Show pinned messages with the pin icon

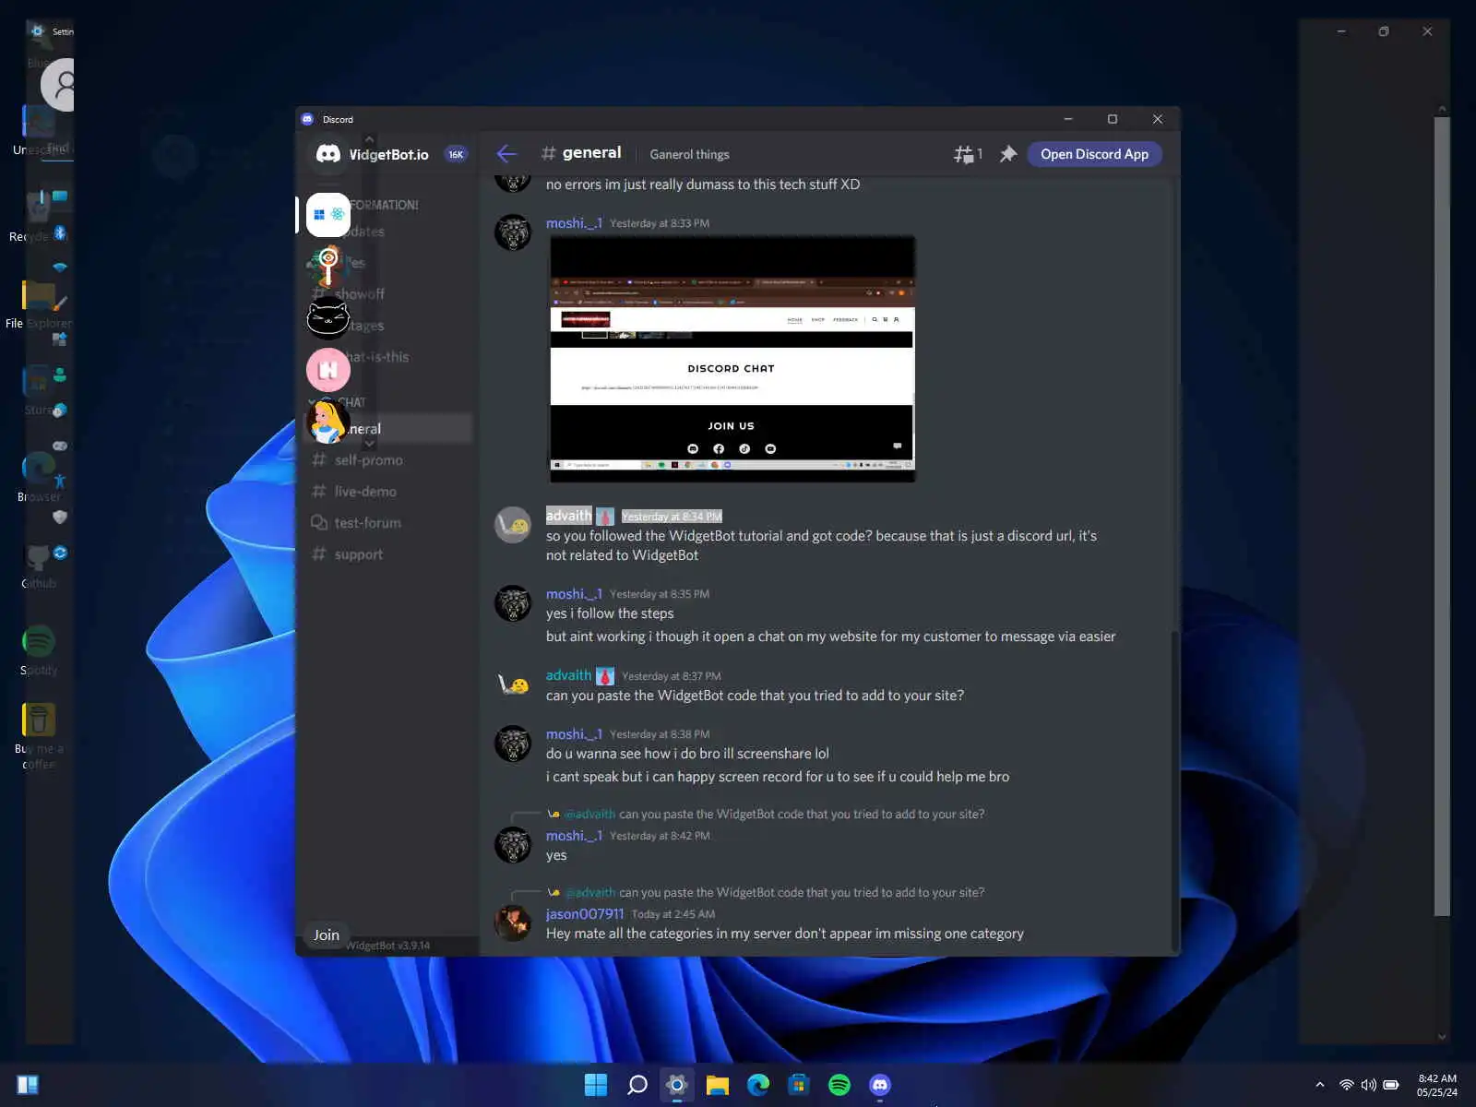click(1008, 154)
